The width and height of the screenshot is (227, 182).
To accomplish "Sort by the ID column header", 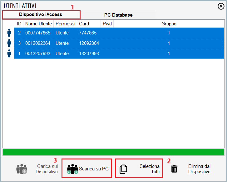I will point(19,24).
